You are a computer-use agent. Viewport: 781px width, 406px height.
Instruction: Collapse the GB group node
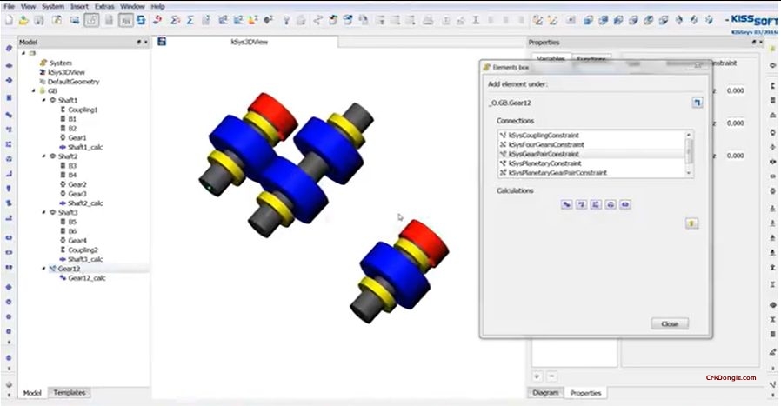[x=33, y=90]
